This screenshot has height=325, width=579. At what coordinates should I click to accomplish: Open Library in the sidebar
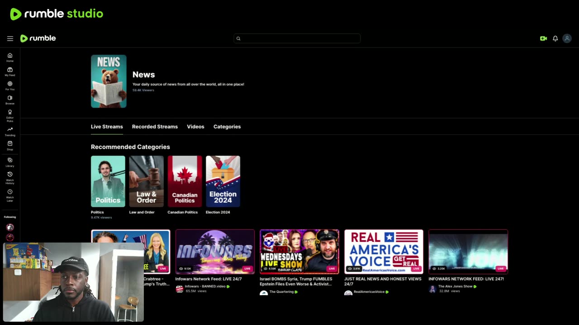coord(10,162)
